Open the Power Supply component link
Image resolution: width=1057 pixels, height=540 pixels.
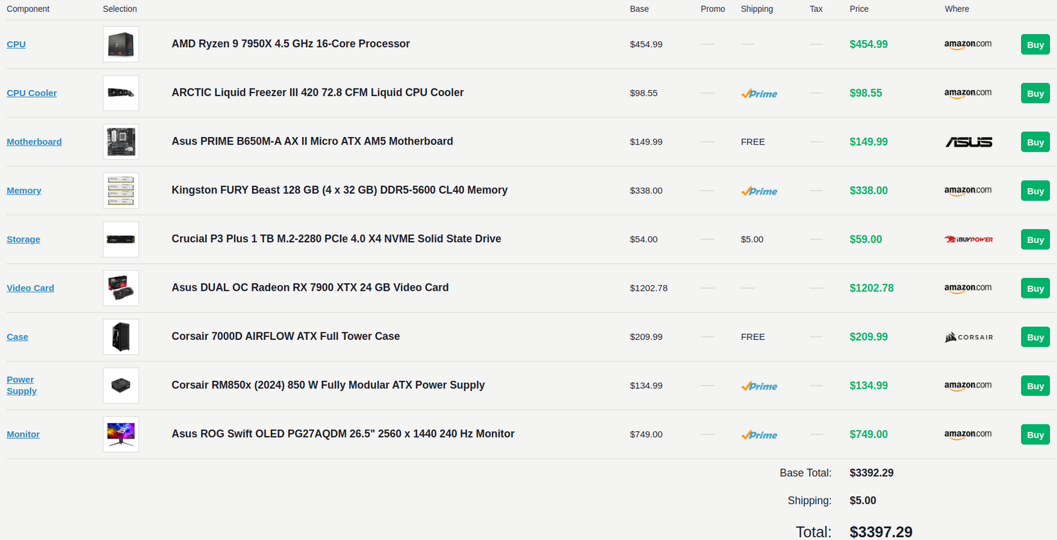tap(21, 386)
